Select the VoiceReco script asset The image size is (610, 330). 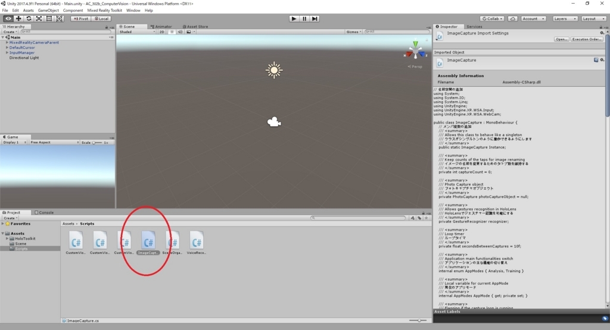point(197,243)
